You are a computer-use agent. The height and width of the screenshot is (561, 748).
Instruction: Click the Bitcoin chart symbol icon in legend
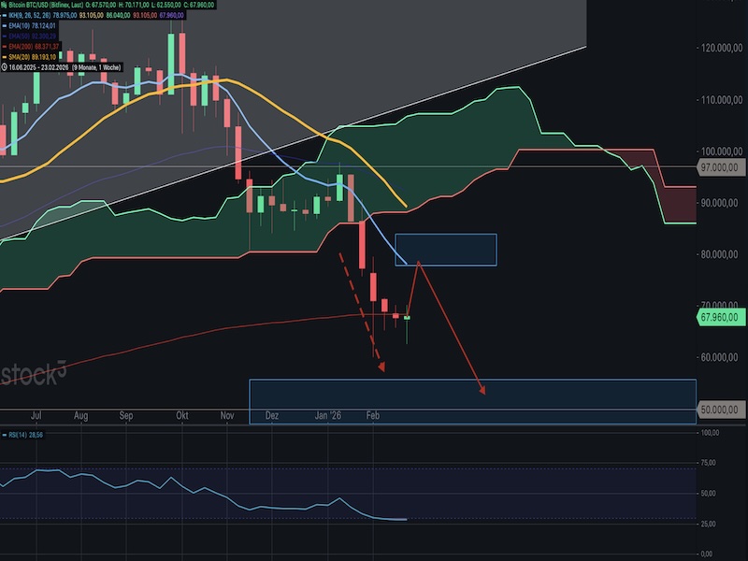click(x=6, y=6)
